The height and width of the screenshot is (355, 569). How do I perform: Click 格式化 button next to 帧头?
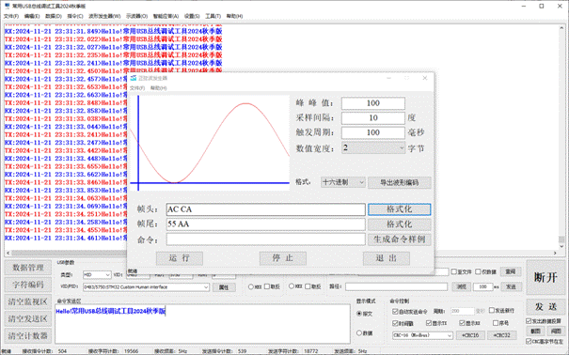pyautogui.click(x=400, y=209)
